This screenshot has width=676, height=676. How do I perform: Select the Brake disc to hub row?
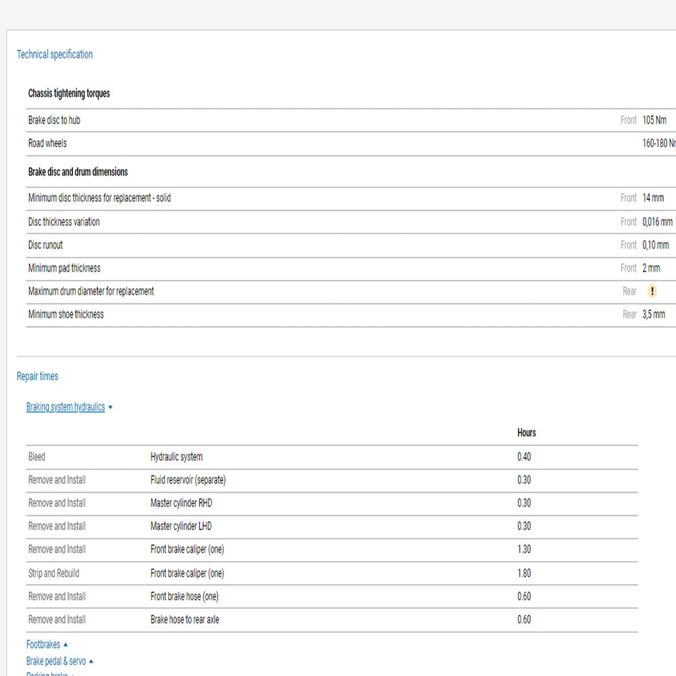pyautogui.click(x=351, y=120)
